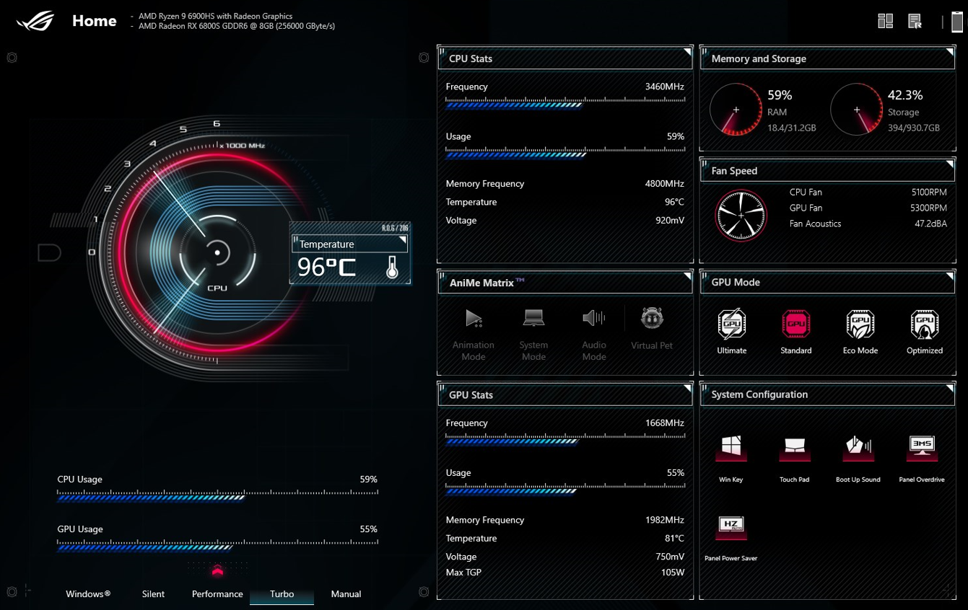Select the Turbo operating mode tab
The image size is (968, 610).
(x=282, y=594)
